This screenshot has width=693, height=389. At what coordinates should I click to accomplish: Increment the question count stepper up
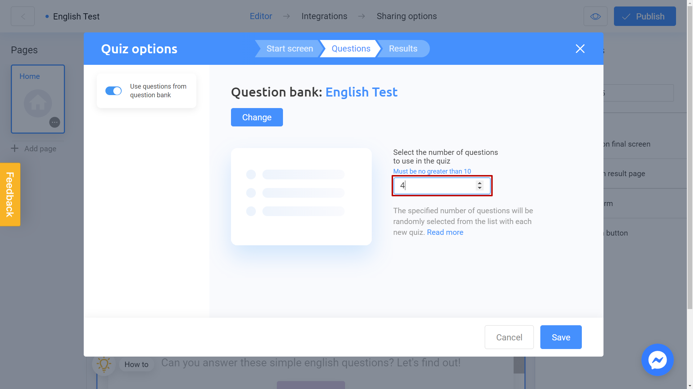tap(480, 183)
